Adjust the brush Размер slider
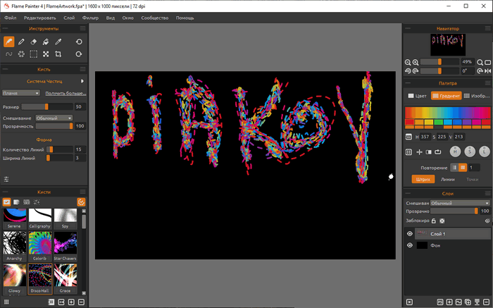The image size is (493, 308). 47,106
